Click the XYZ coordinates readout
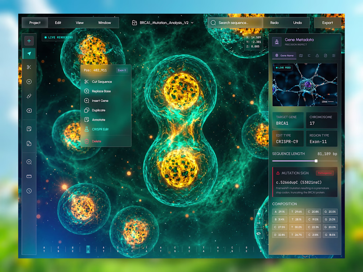Image resolution: width=363 pixels, height=272 pixels. tap(253, 42)
